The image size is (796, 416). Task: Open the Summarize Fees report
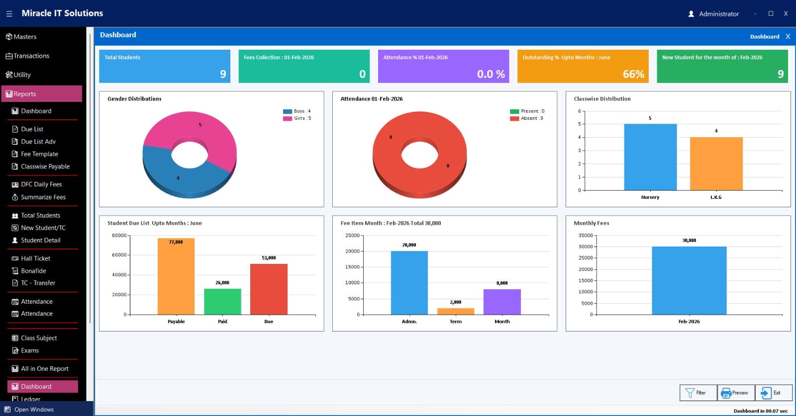[43, 197]
